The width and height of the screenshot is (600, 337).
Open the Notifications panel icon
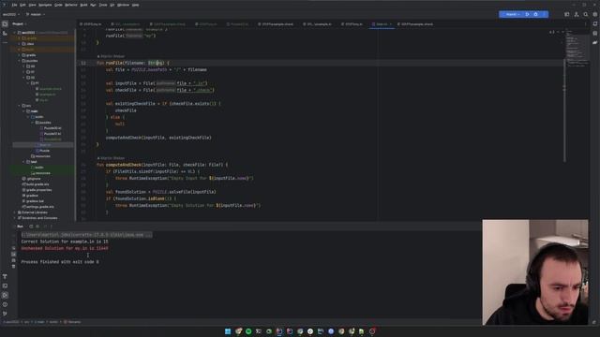point(595,24)
